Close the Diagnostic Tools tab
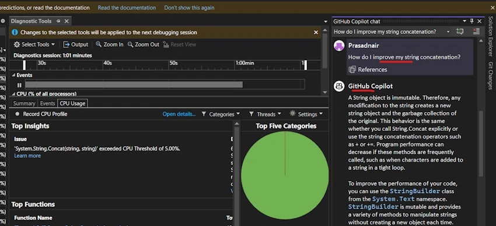Viewport: 496px width, 226px height. (x=67, y=21)
